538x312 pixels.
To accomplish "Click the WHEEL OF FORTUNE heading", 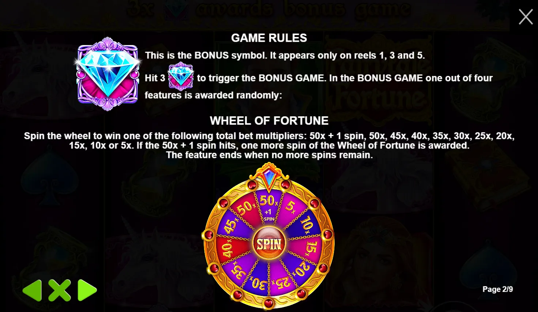I will pyautogui.click(x=269, y=121).
